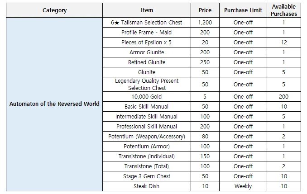Viewport: 307px width, 194px height.
Task: Select the Potentium (Weapon/Accessory) item
Action: (x=147, y=136)
